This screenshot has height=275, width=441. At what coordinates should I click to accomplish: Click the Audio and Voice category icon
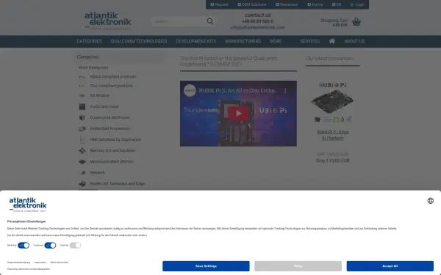82,106
